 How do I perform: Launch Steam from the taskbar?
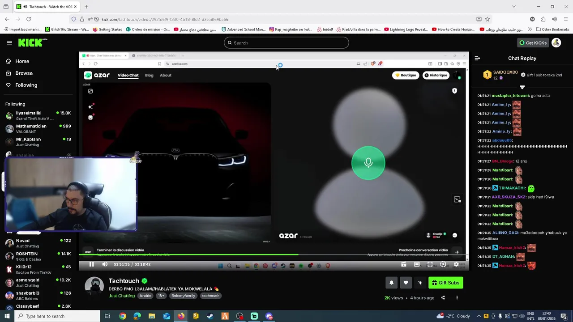(x=210, y=316)
